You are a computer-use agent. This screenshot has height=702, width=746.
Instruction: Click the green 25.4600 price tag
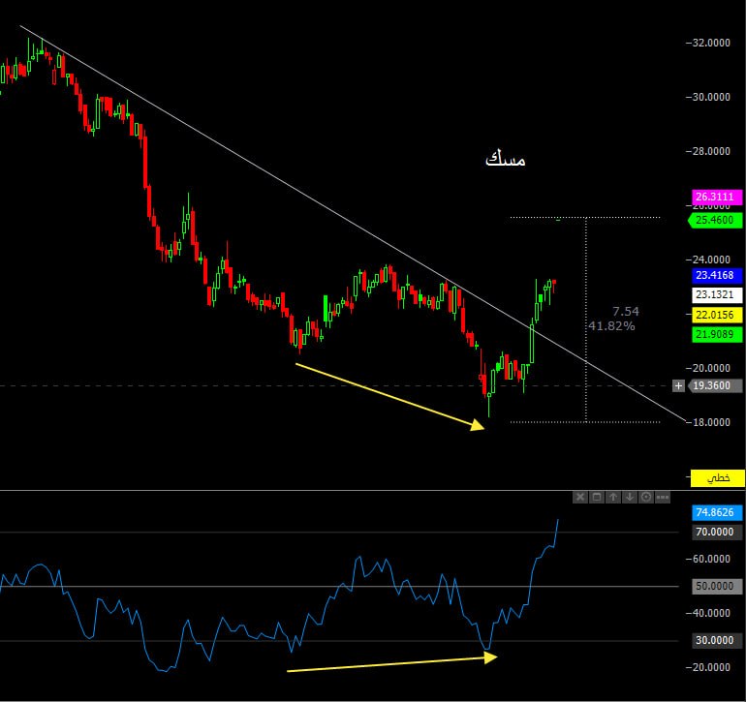coord(715,220)
